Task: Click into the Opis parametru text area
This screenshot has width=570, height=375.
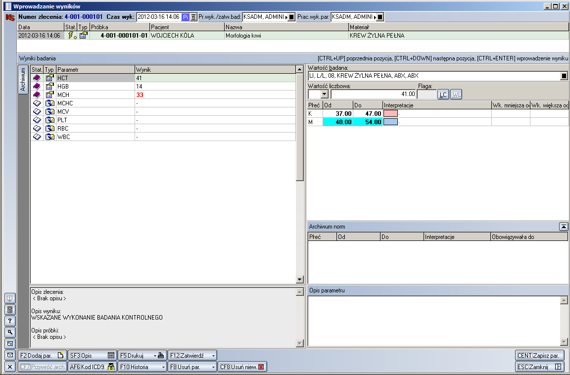Action: coord(433,321)
